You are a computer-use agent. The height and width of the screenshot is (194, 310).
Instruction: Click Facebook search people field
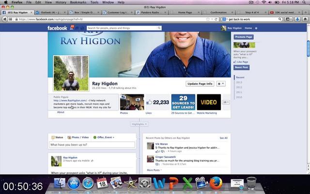click(x=122, y=28)
